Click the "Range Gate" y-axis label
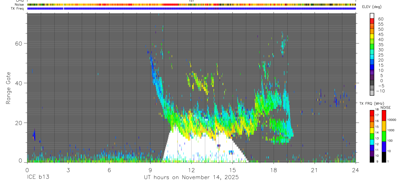Image resolution: width=400 pixels, height=184 pixels. click(9, 88)
